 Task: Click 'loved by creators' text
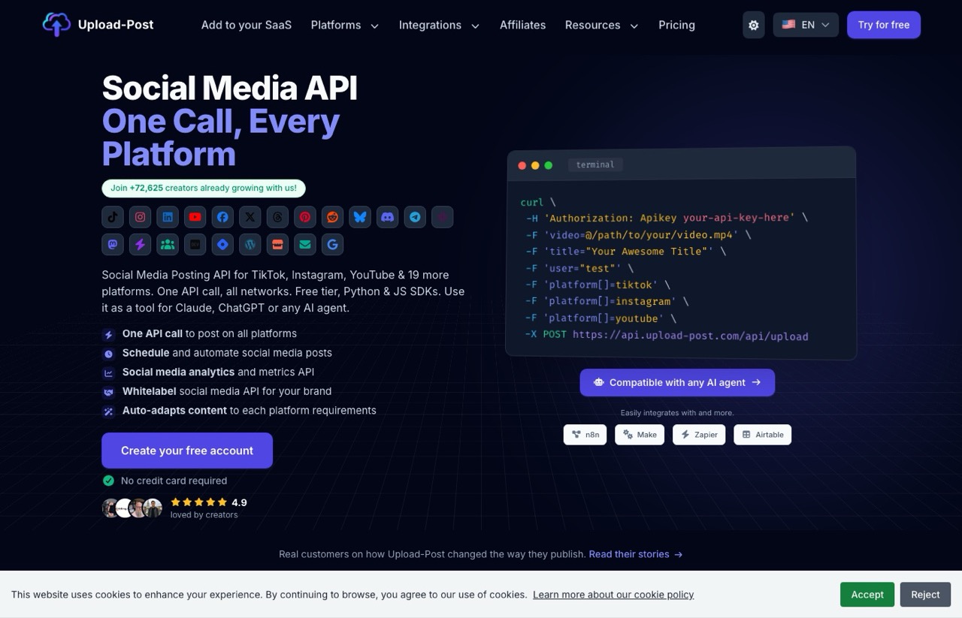pyautogui.click(x=204, y=515)
